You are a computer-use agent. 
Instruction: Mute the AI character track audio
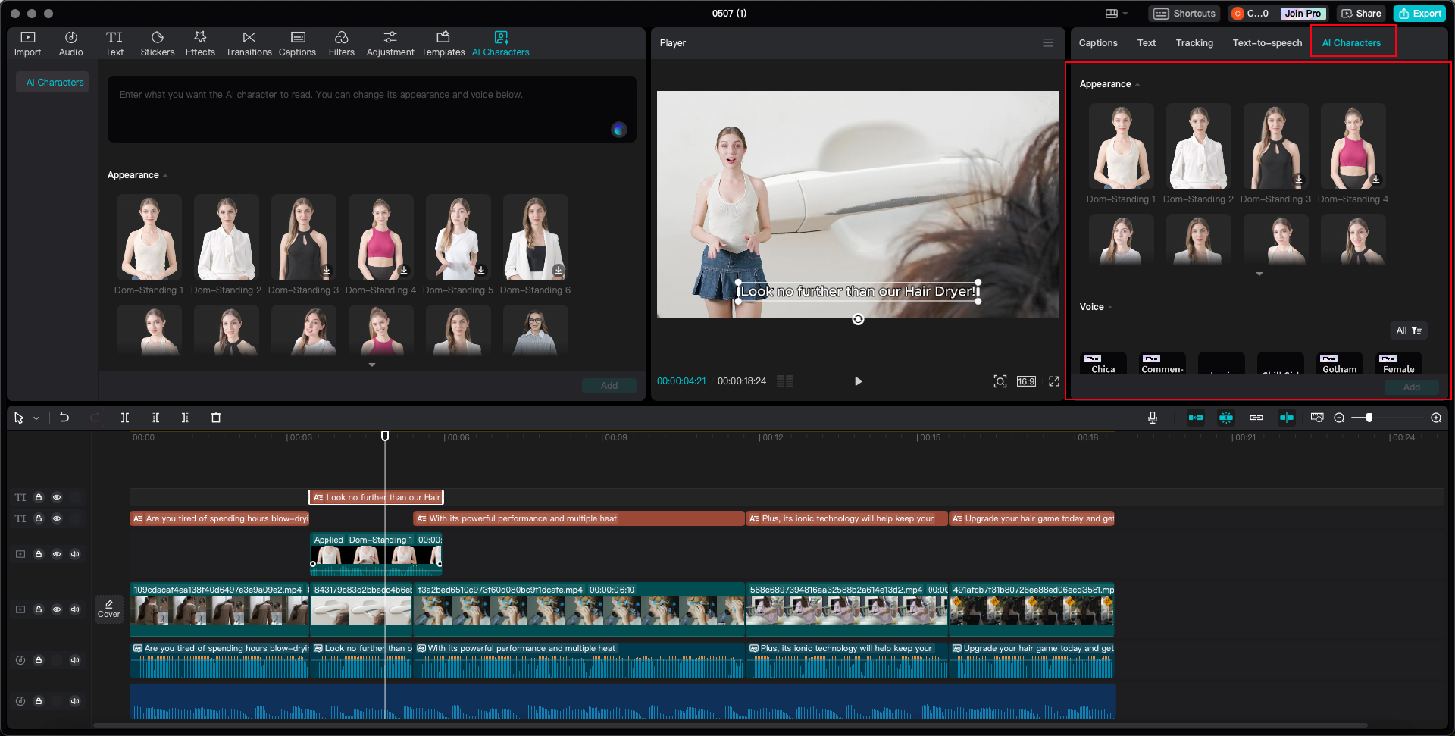[x=75, y=554]
